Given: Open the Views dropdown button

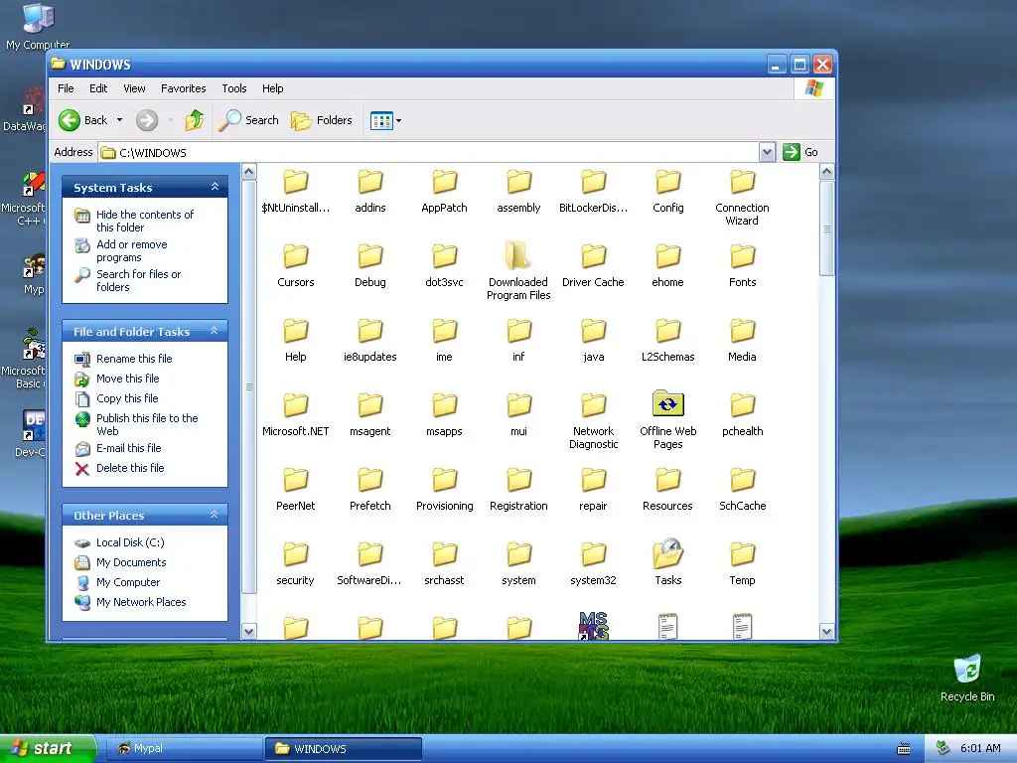Looking at the screenshot, I should pyautogui.click(x=385, y=120).
